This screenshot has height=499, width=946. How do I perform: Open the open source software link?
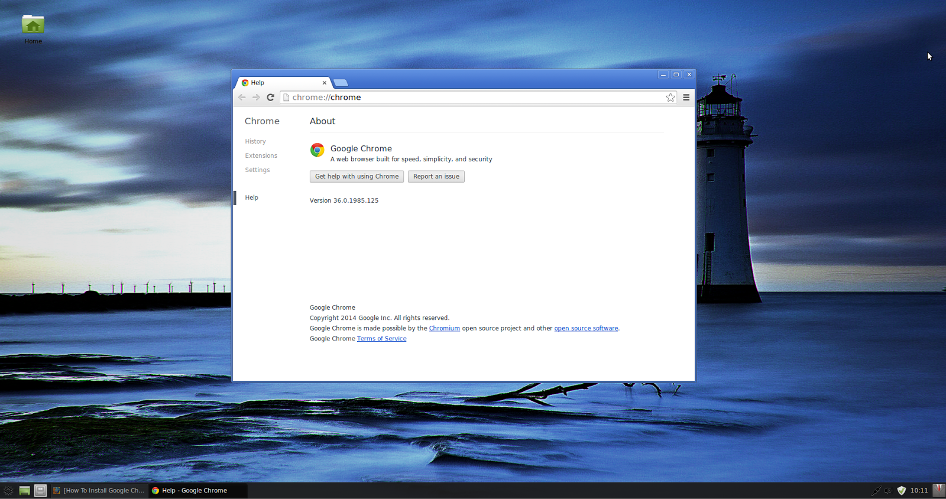point(586,328)
